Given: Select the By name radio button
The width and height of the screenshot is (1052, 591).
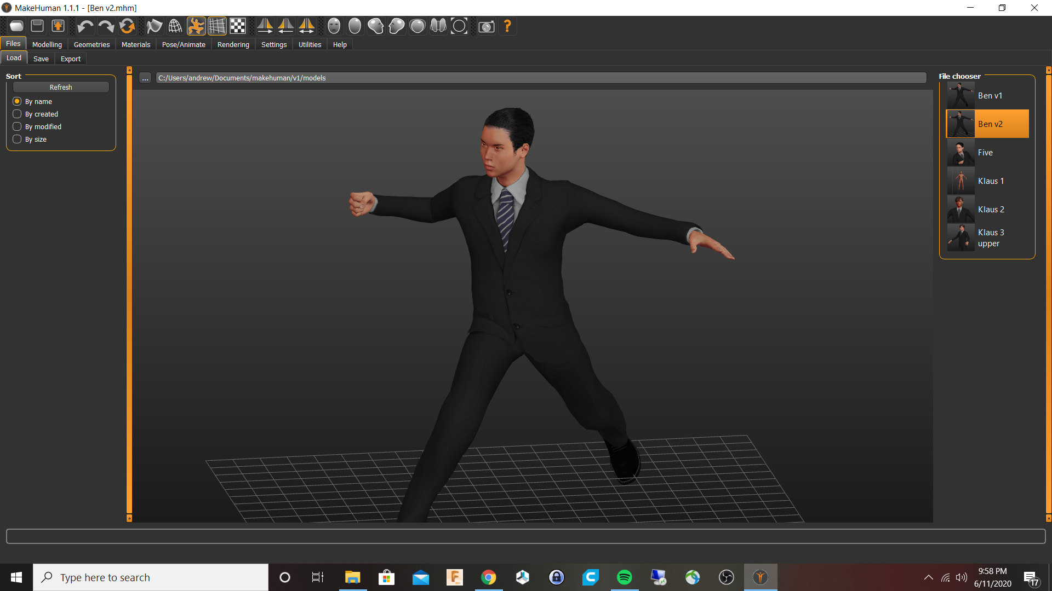Looking at the screenshot, I should (17, 101).
